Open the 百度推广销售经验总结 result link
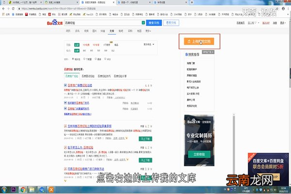This screenshot has width=291, height=194. [x=80, y=85]
